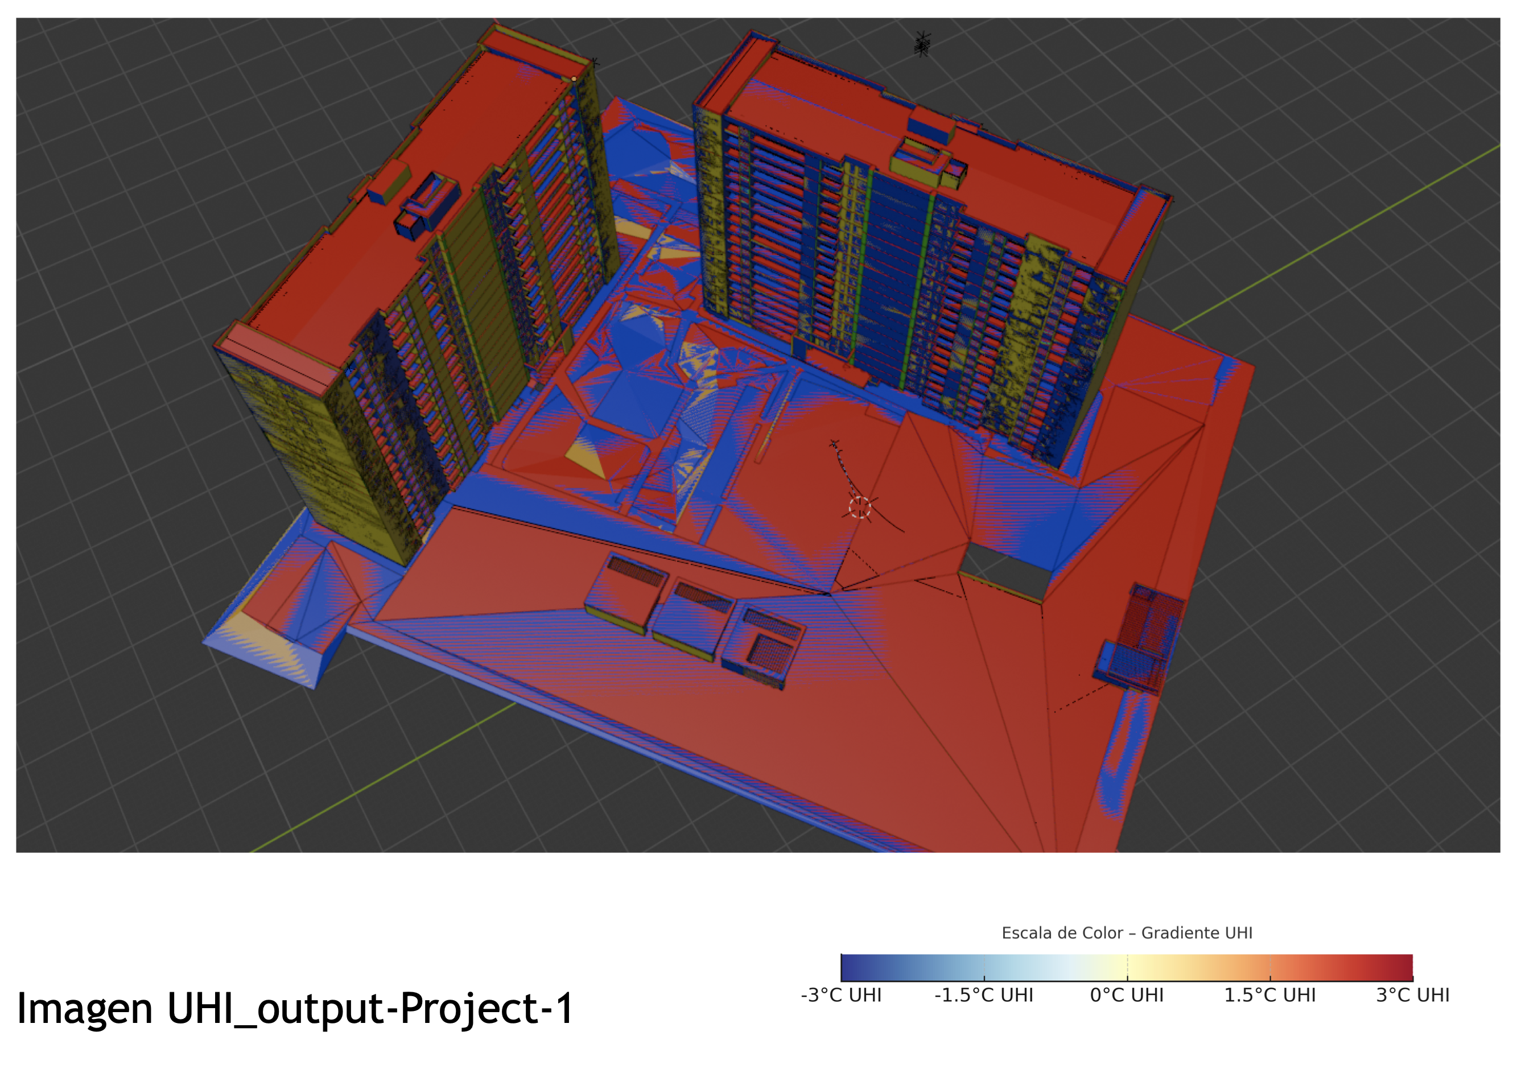
Task: Click the "-3°C UHI" scale label
Action: point(841,996)
